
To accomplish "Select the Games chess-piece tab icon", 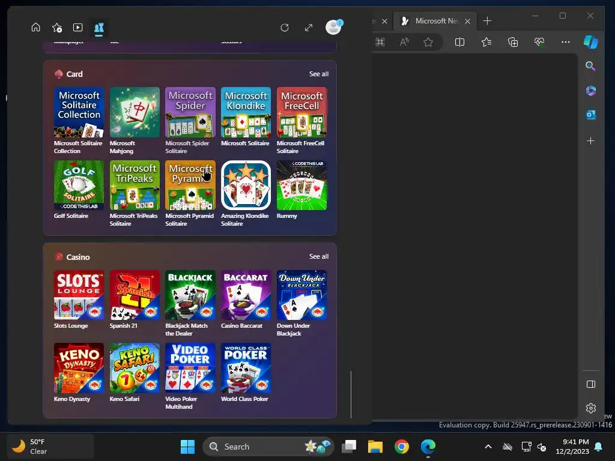I will pos(99,28).
